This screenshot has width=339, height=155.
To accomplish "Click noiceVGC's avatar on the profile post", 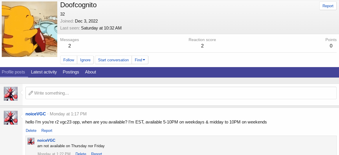I will (x=11, y=118).
